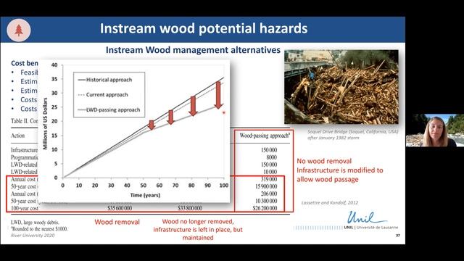Click the Soquel Drive Bridge wood debris photo
The width and height of the screenshot is (464, 261).
pos(341,87)
